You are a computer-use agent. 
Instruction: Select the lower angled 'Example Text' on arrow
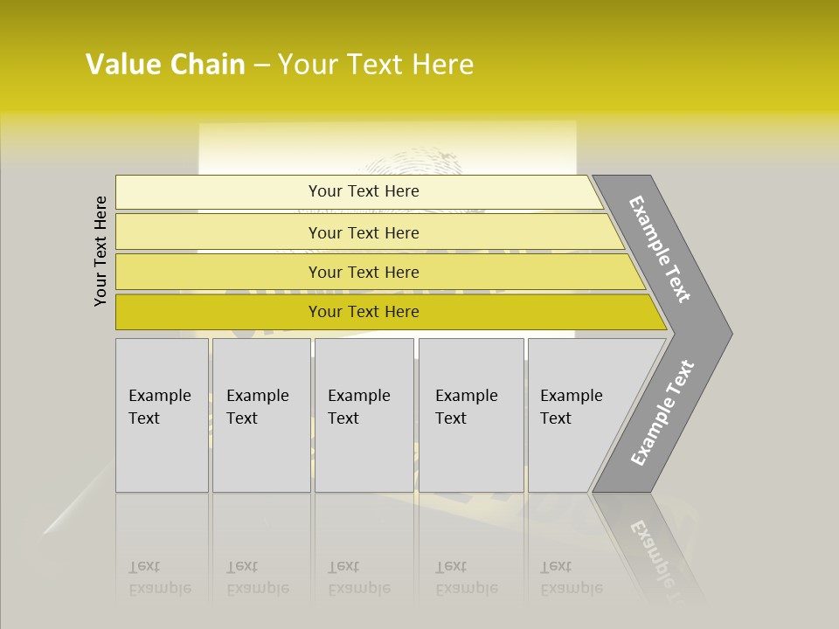[662, 413]
